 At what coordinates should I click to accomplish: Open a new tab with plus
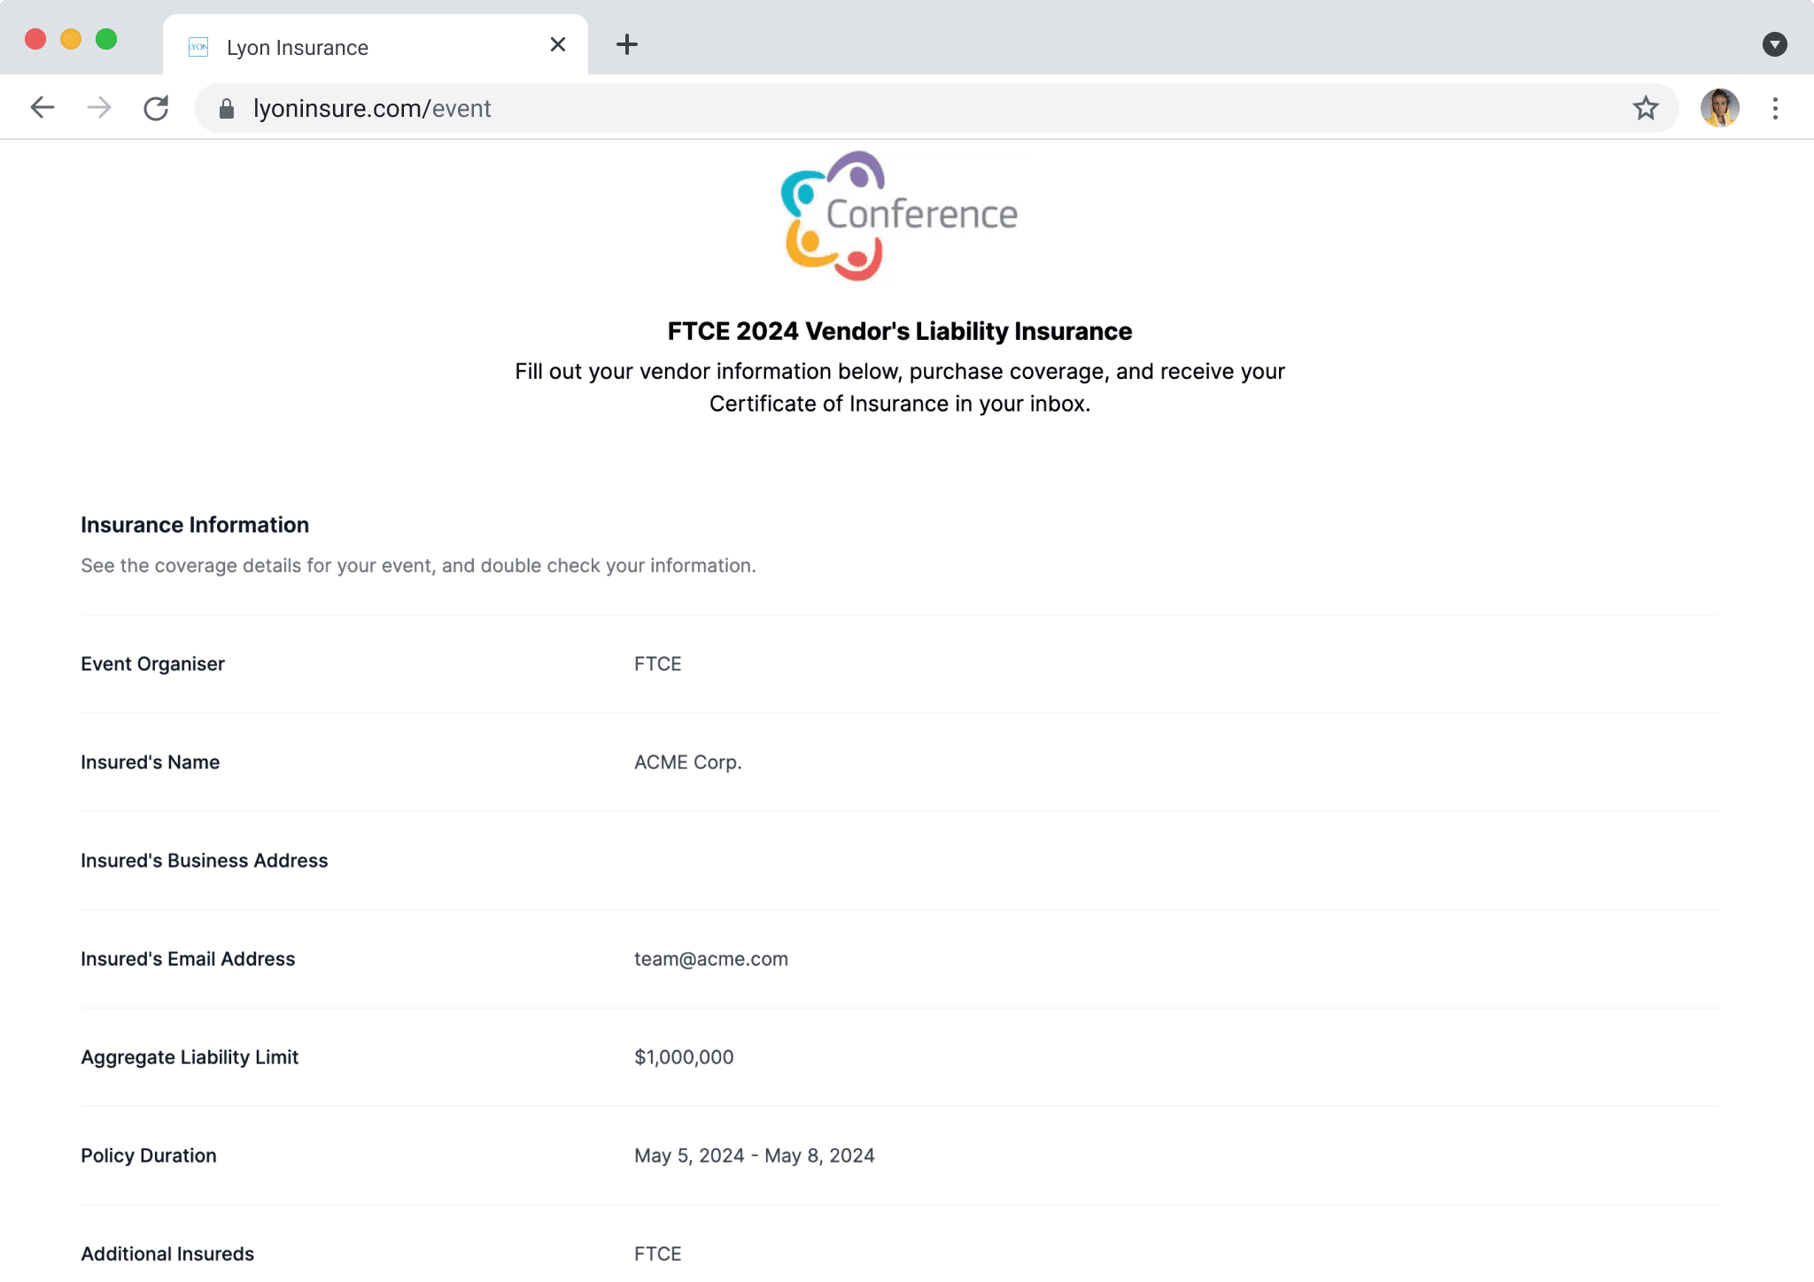(626, 44)
